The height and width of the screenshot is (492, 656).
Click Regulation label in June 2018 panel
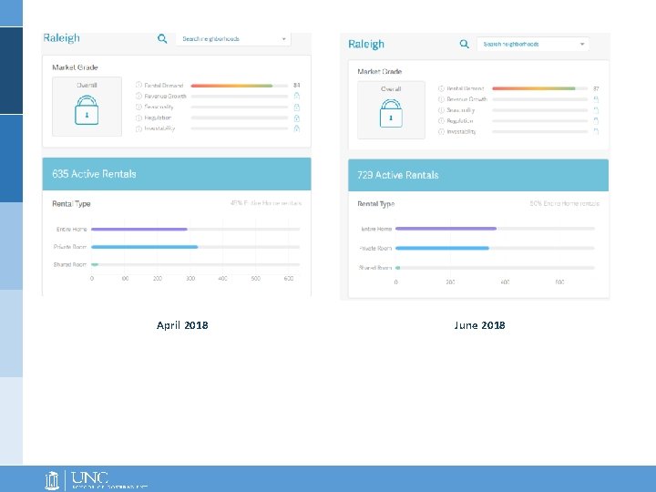click(x=460, y=121)
